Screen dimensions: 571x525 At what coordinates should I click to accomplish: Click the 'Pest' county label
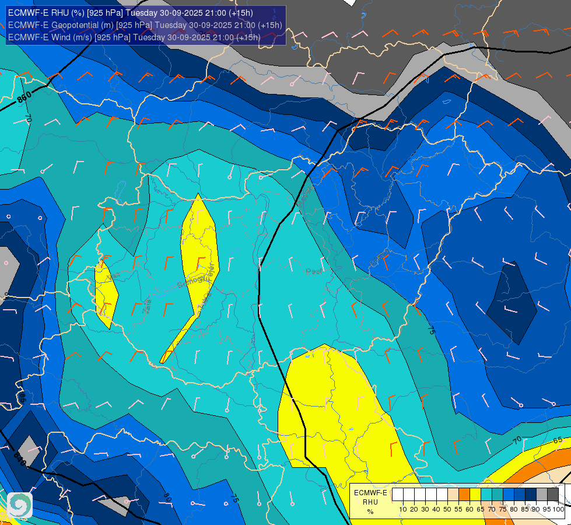point(314,271)
